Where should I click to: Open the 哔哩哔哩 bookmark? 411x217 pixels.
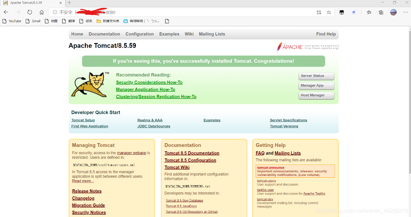pyautogui.click(x=141, y=21)
